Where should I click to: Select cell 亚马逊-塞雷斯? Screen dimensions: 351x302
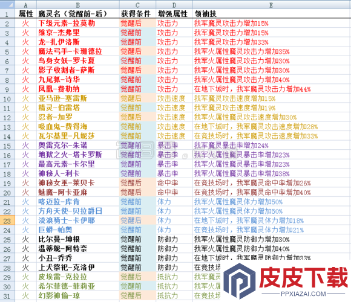(x=78, y=98)
